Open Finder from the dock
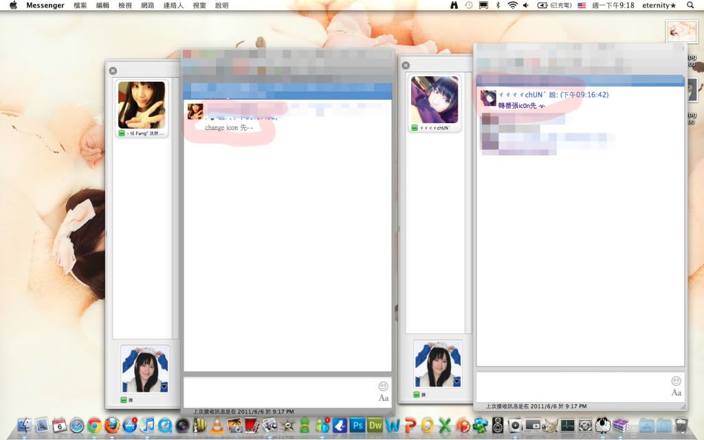The width and height of the screenshot is (704, 440). point(25,426)
